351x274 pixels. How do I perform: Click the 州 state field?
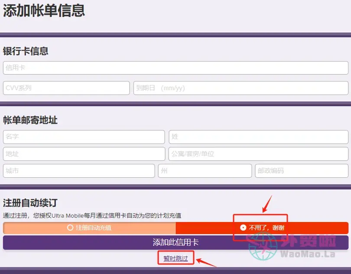(x=205, y=171)
